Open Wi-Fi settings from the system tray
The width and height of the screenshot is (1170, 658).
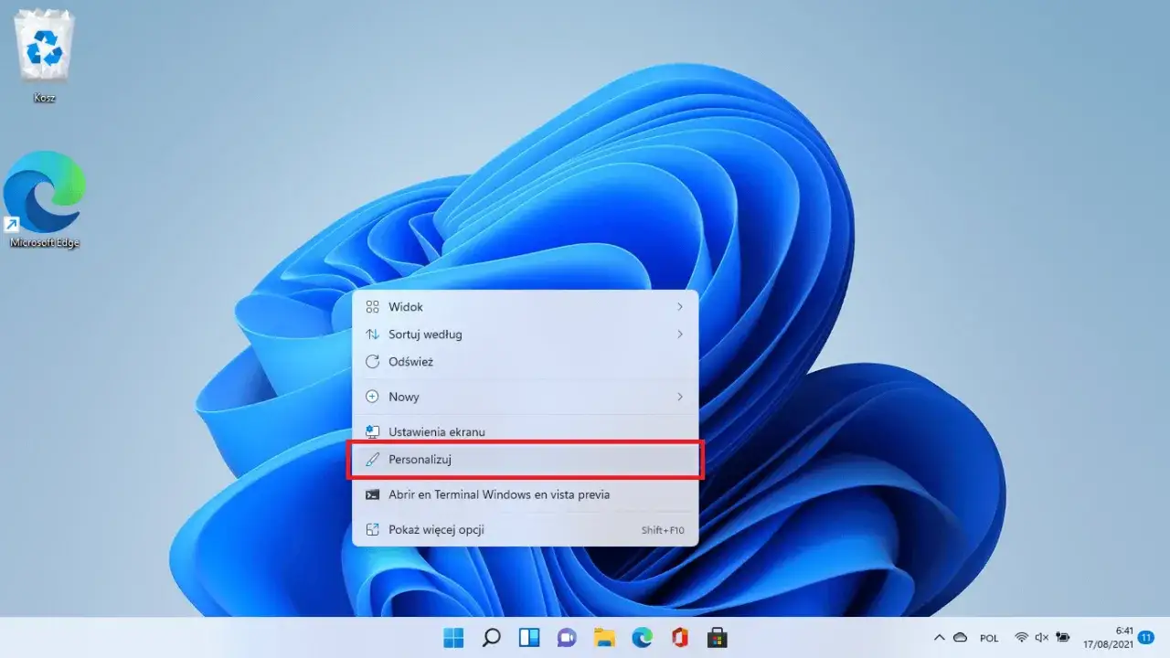pyautogui.click(x=1022, y=638)
